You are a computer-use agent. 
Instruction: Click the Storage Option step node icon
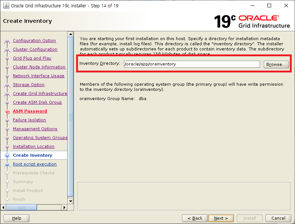tap(7, 85)
